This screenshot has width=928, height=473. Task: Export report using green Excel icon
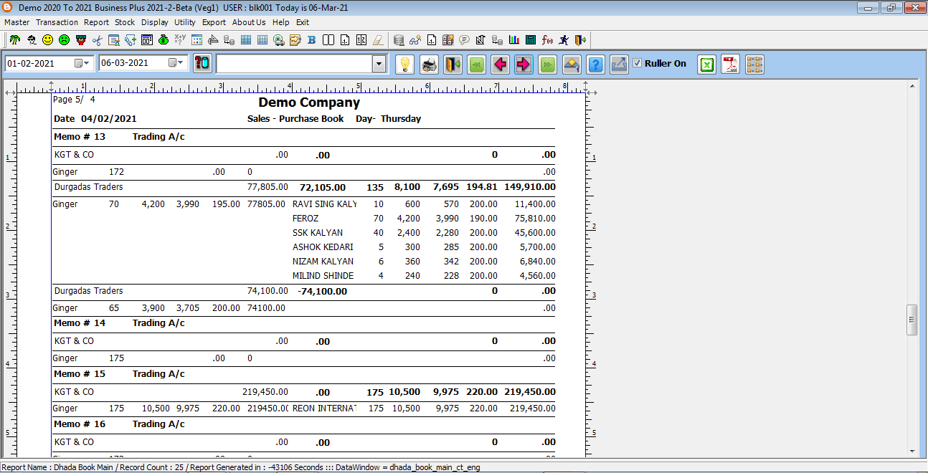point(707,64)
